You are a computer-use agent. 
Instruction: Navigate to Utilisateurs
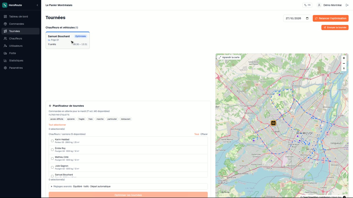20,46
